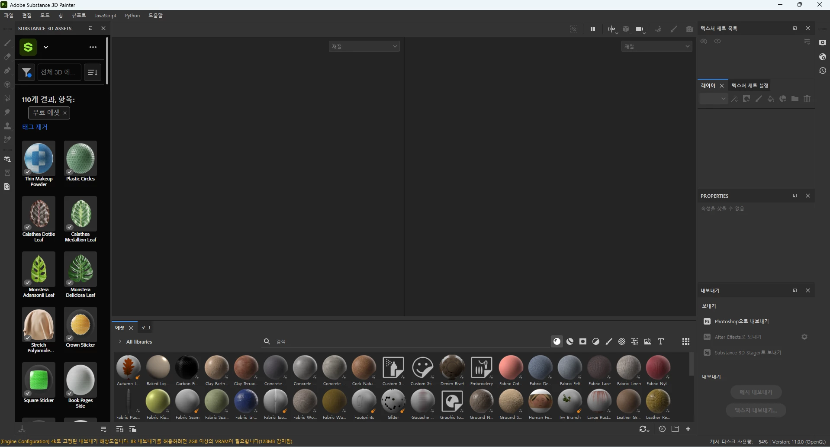Viewport: 830px width, 447px height.
Task: Open the Substance 3D Assets sidebar icon
Action: [x=7, y=159]
